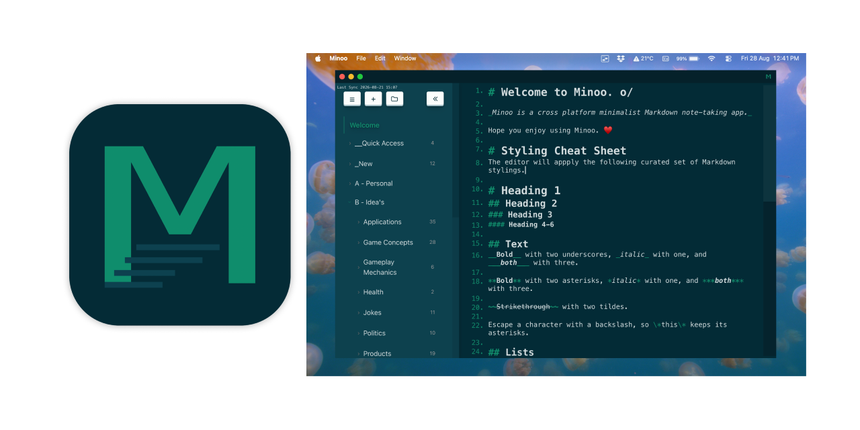Image resolution: width=860 pixels, height=430 pixels.
Task: Click the editor's vertical scrollbar thumb
Action: click(769, 142)
